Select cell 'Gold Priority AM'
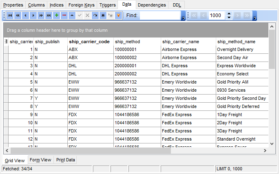Screen dimensions: 279x174 click(x=242, y=82)
